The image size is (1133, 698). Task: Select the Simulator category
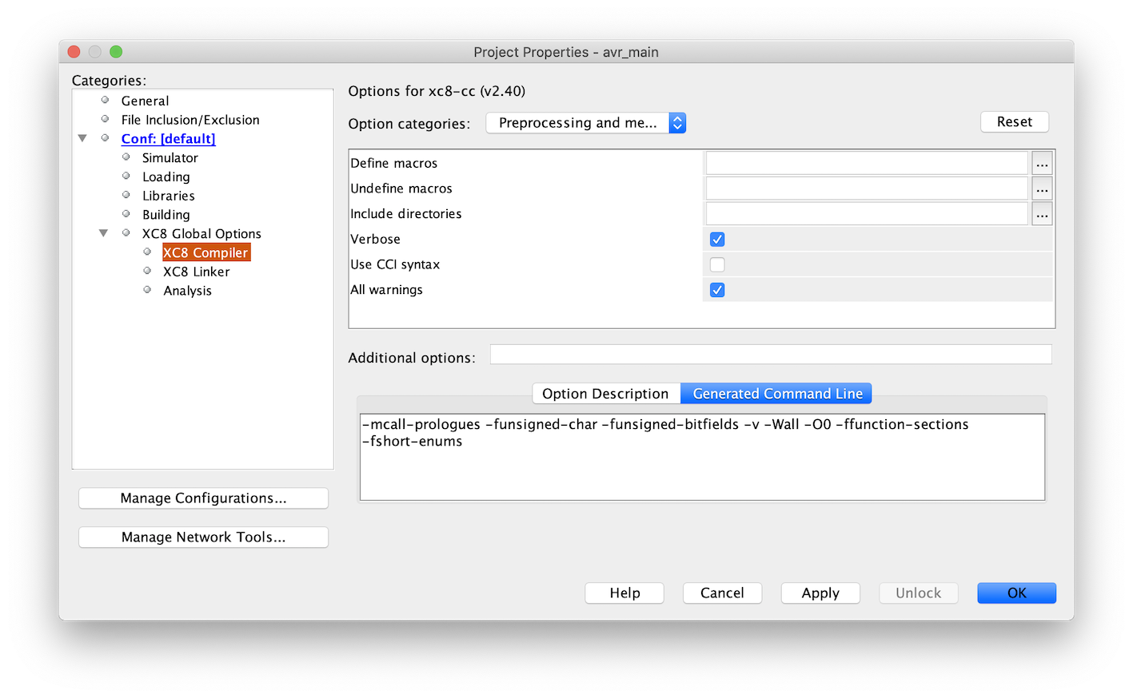tap(170, 158)
